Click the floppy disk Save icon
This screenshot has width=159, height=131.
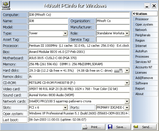click(110, 127)
